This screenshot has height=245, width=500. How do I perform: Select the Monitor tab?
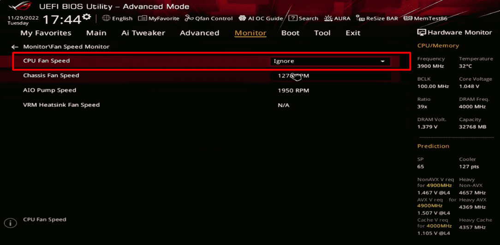tap(250, 33)
